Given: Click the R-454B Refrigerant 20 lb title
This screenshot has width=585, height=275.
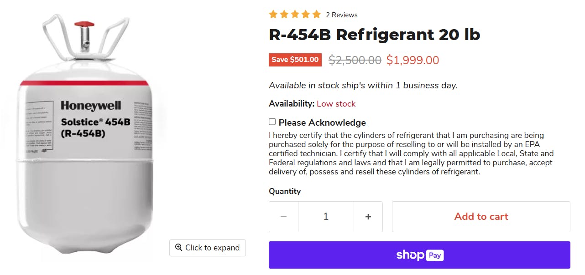Looking at the screenshot, I should 374,35.
